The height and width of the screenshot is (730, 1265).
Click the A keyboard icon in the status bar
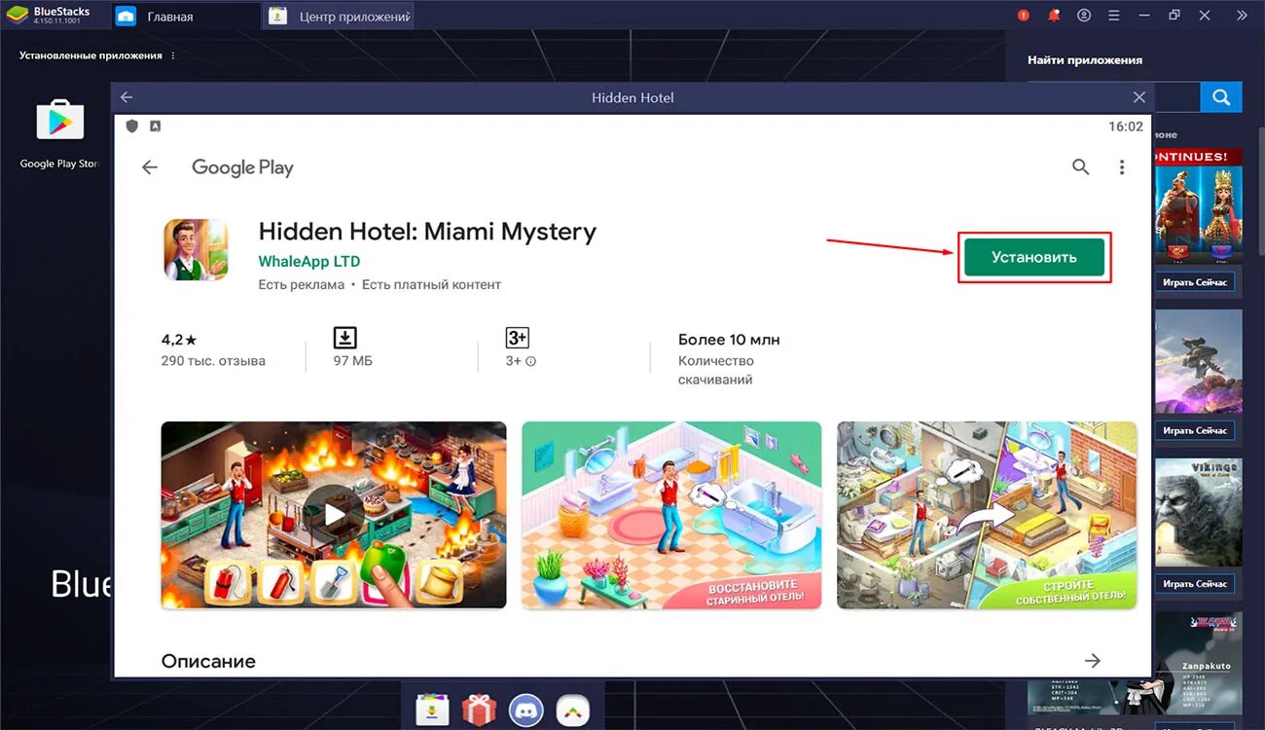(x=155, y=127)
